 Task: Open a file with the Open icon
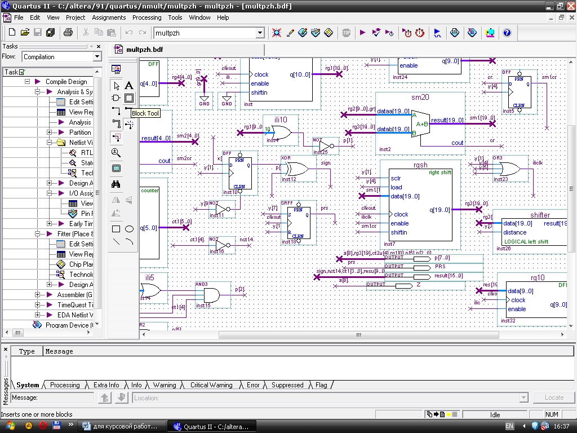click(x=25, y=32)
